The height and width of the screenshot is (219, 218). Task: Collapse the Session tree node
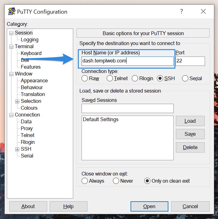coord(11,33)
